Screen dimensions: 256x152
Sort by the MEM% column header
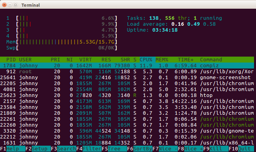coord(162,60)
